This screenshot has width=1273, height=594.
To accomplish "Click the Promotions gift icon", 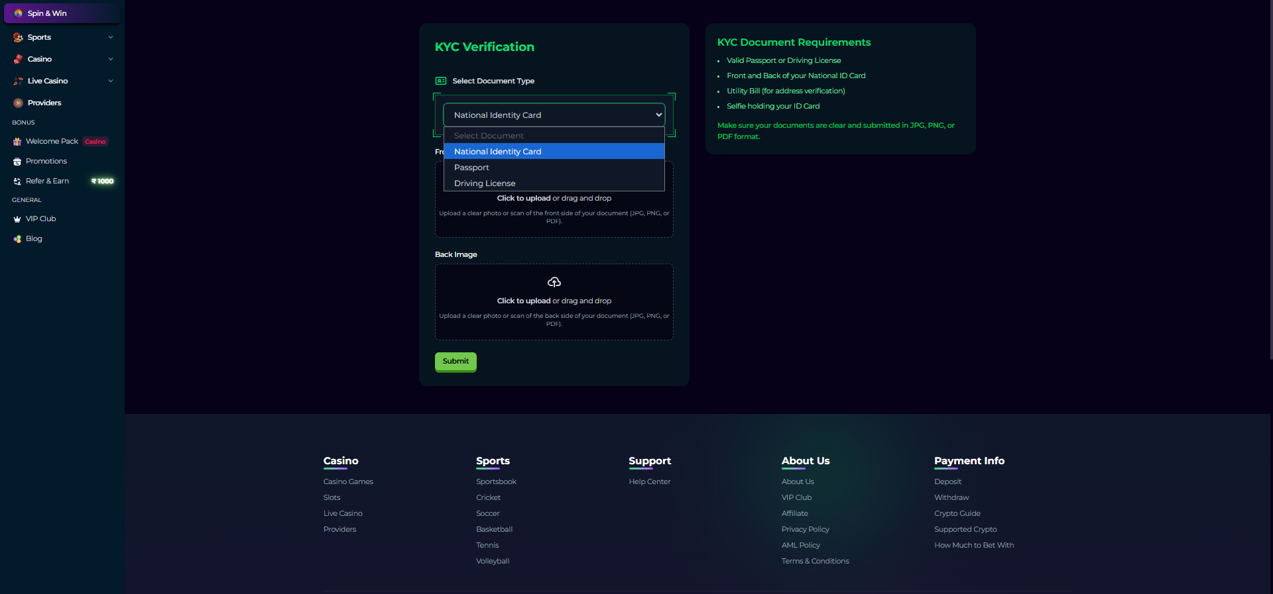I will pyautogui.click(x=17, y=162).
